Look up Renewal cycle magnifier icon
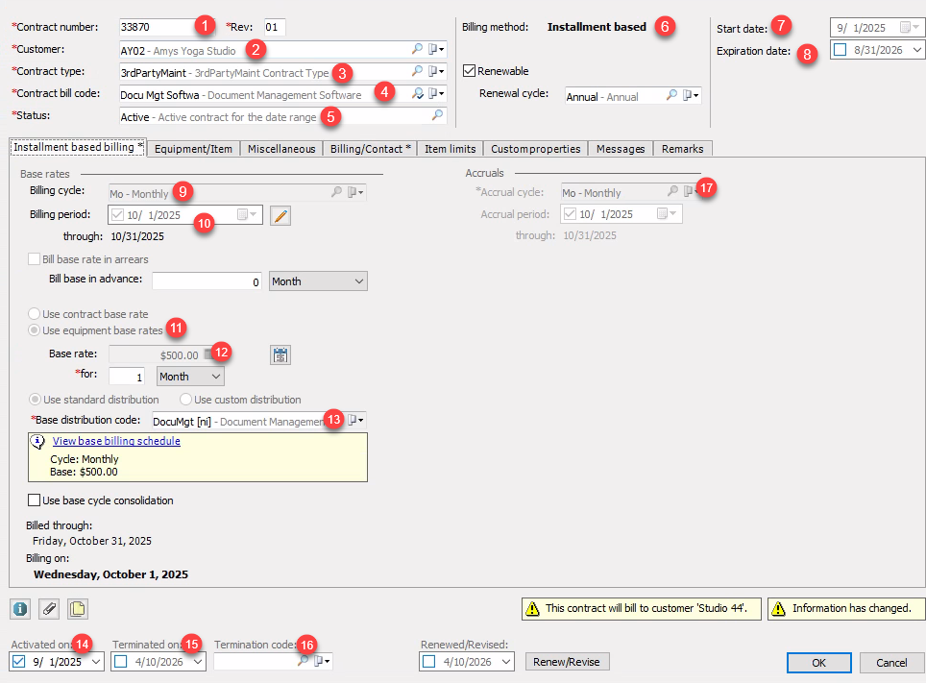Viewport: 926px width, 683px height. point(671,94)
